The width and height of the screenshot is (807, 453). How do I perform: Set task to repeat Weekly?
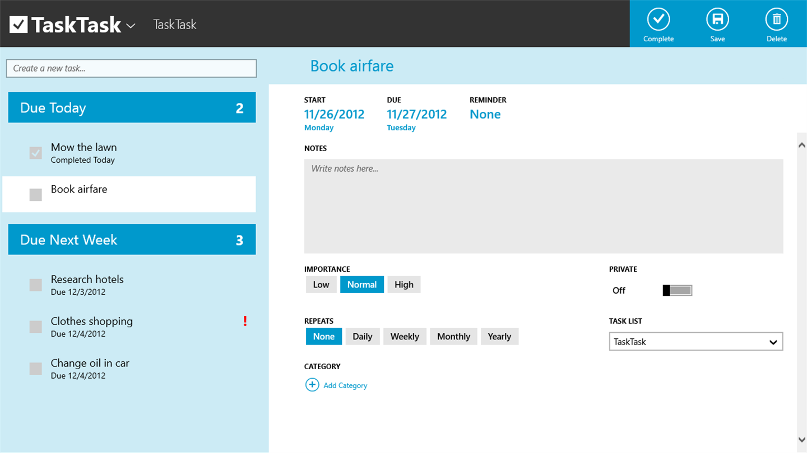pyautogui.click(x=405, y=336)
